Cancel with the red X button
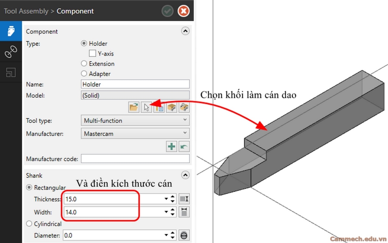Screen dimensions: 388x243 [x=184, y=11]
